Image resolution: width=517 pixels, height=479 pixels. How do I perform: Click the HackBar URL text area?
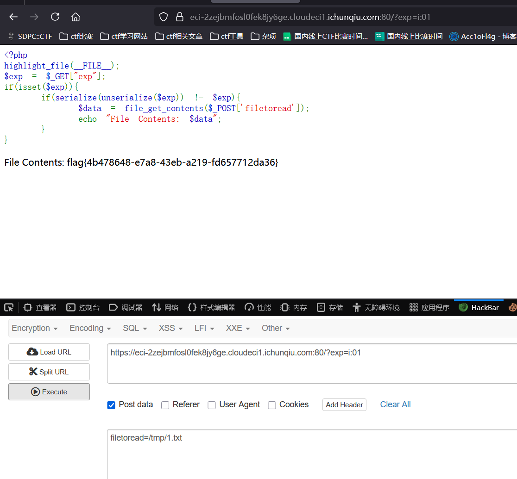312,363
